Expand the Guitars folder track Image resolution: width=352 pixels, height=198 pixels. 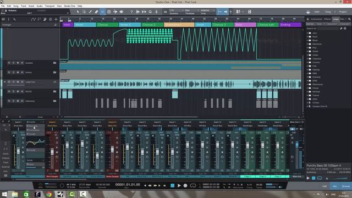(55, 63)
